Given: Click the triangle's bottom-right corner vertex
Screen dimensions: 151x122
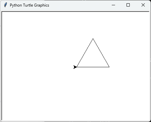Looking at the screenshot, I should [x=109, y=67].
